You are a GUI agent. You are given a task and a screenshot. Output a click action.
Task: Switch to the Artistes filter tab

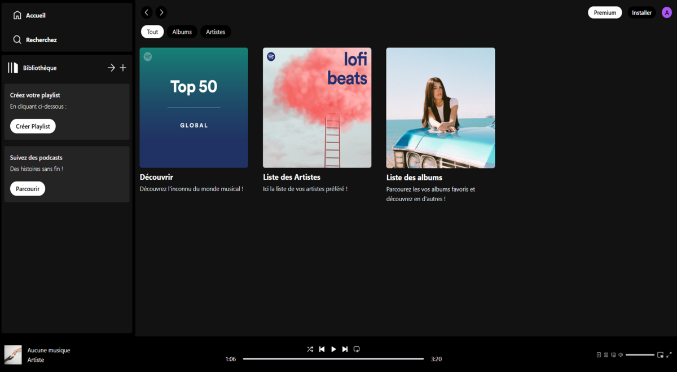coord(216,32)
